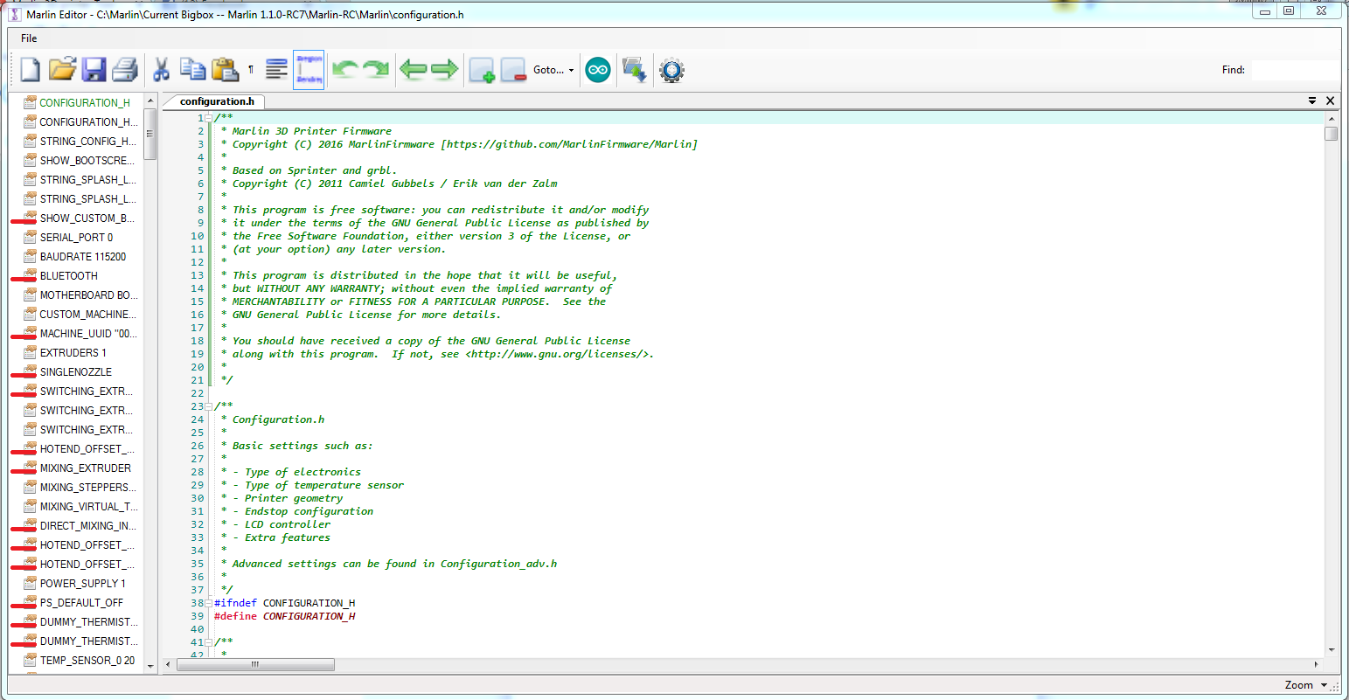
Task: Click the green Undo arrow
Action: [345, 70]
